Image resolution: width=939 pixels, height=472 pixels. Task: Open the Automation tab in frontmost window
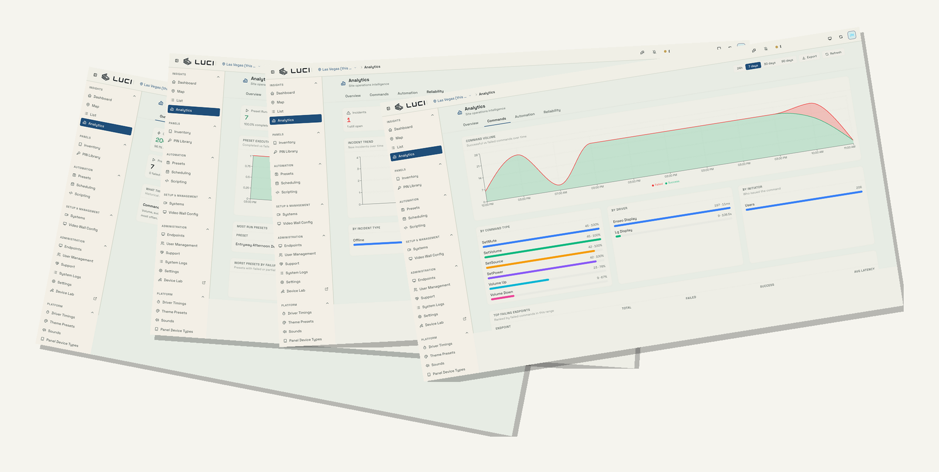click(x=525, y=116)
